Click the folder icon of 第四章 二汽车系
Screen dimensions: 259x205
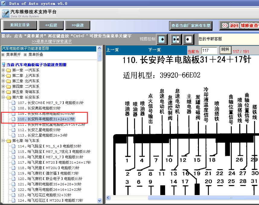click(x=8, y=87)
